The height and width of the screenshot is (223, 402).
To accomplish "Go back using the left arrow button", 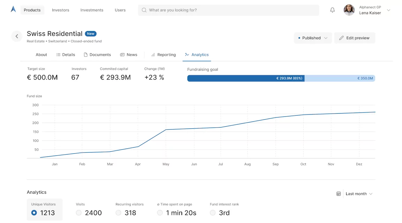I will click(x=17, y=36).
